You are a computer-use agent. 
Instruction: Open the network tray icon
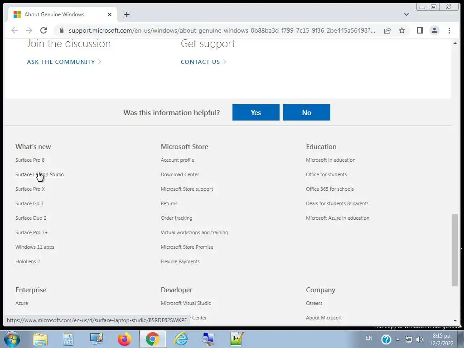coord(409,339)
